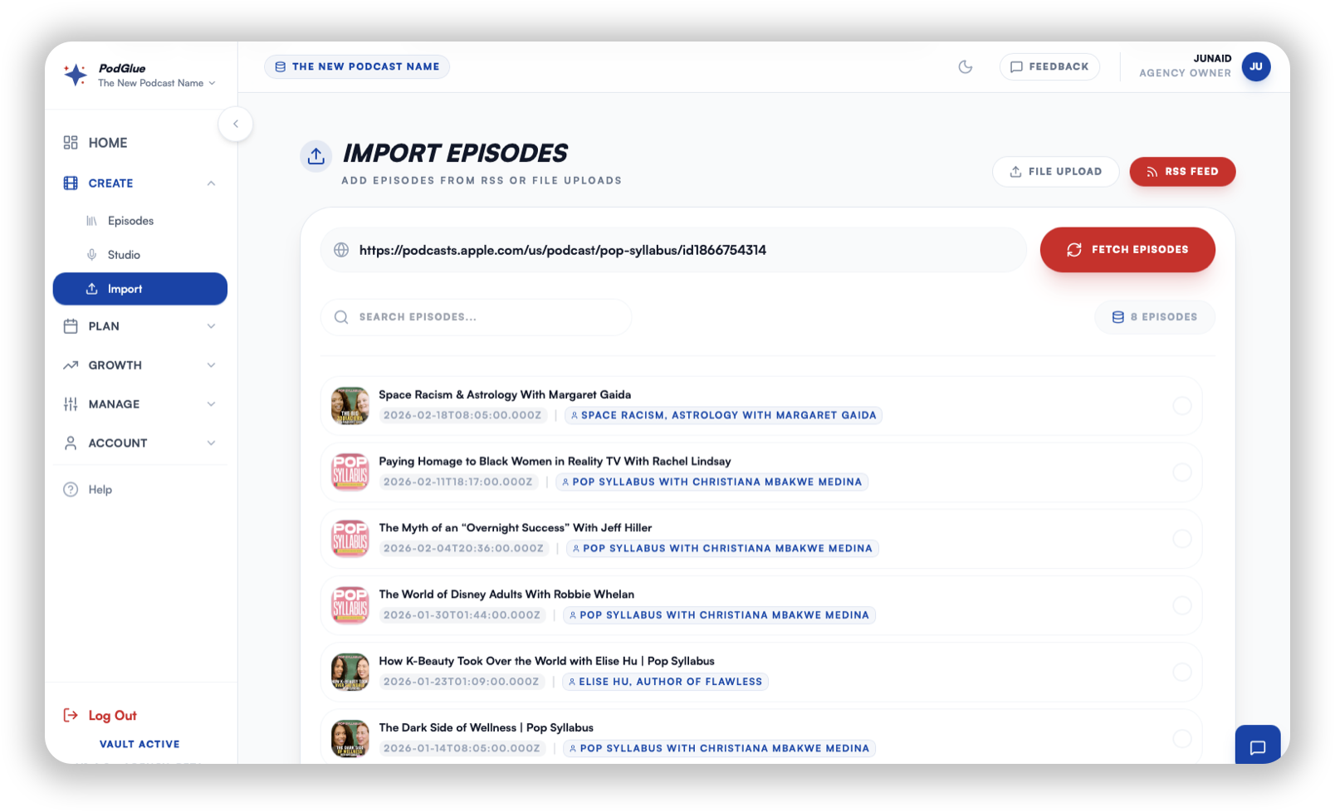Click the Fetch Episodes button

pos(1127,250)
